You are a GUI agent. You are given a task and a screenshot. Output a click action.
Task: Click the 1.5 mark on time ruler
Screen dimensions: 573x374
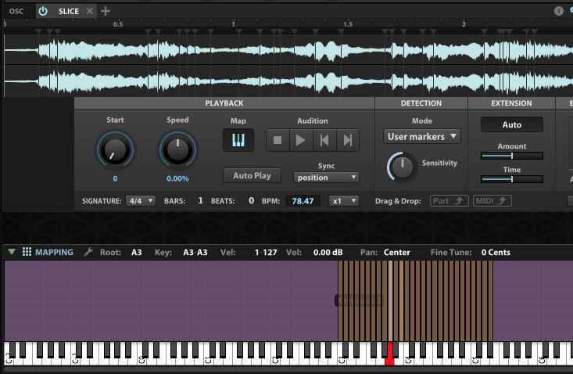point(348,24)
